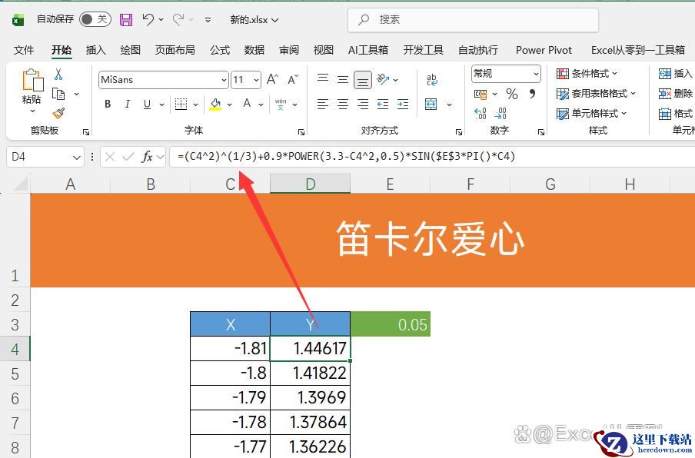
Task: Click the Cut scissors icon
Action: pos(58,75)
